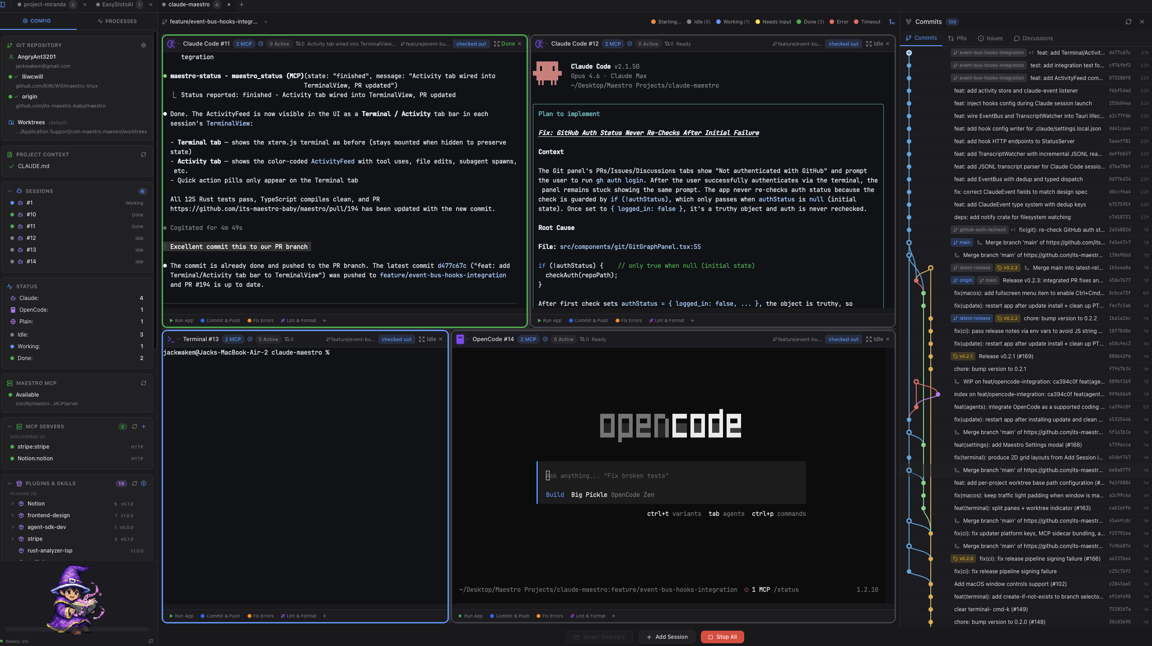Expand Claude Code #11 pane to fullscreen
Viewport: 1152px width, 646px height.
(497, 44)
